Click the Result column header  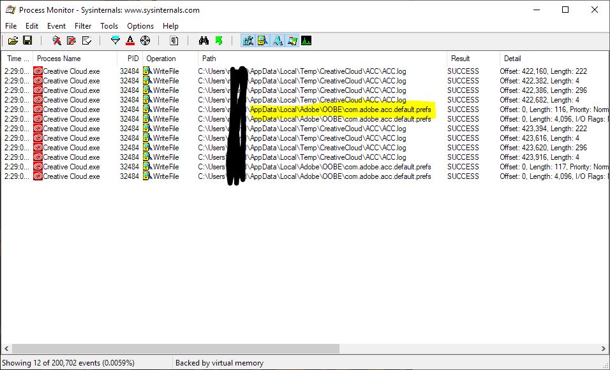click(x=473, y=59)
